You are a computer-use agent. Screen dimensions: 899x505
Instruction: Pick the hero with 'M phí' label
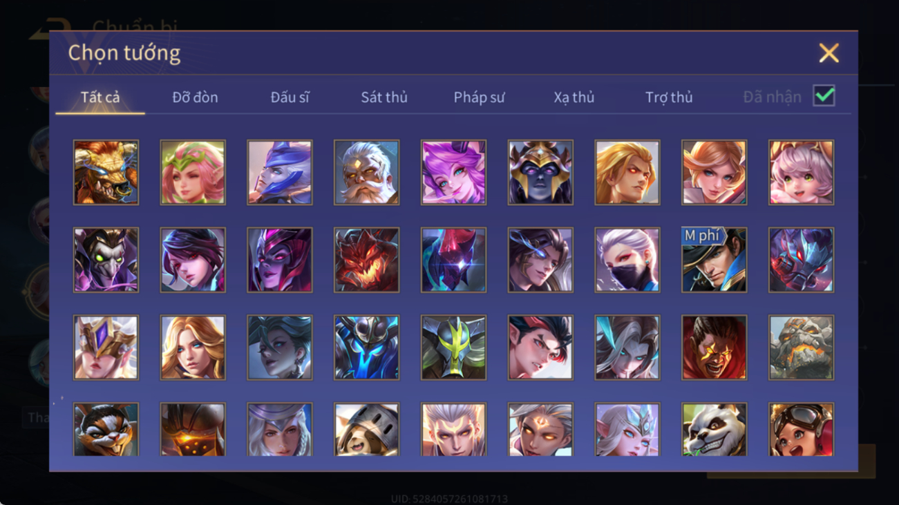coord(714,260)
